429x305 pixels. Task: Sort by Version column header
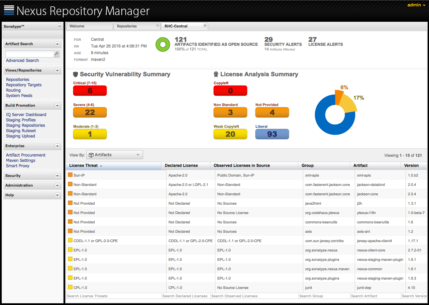pos(414,166)
